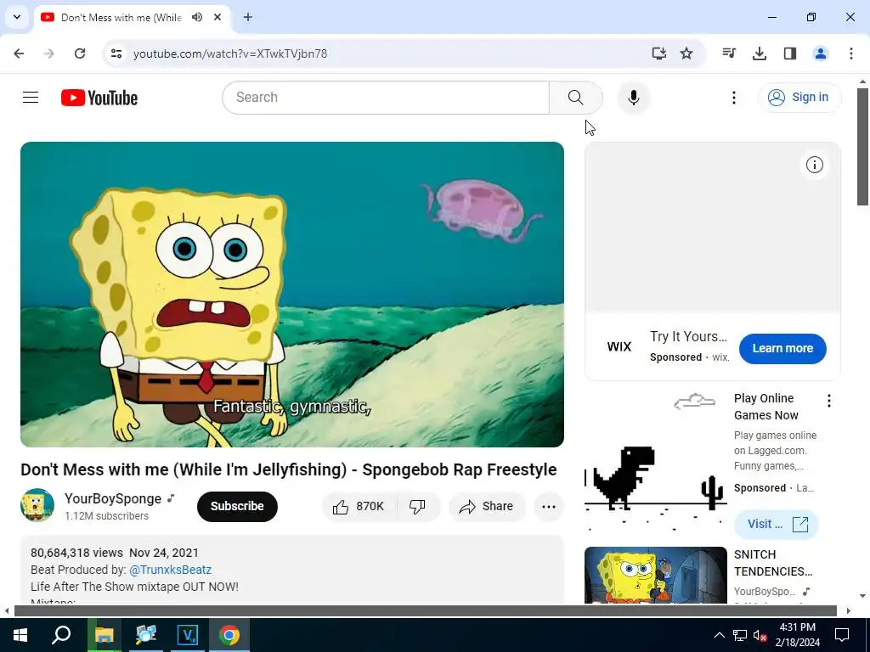Go back in browser history
This screenshot has height=652, width=870.
19,53
